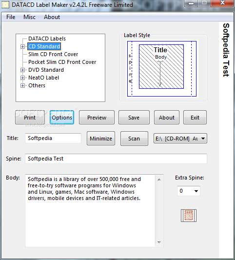Click the Scan button
This screenshot has height=260, width=235.
point(134,139)
